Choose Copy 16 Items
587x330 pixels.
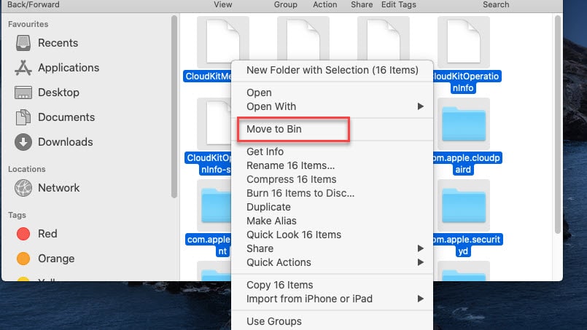pos(332,285)
